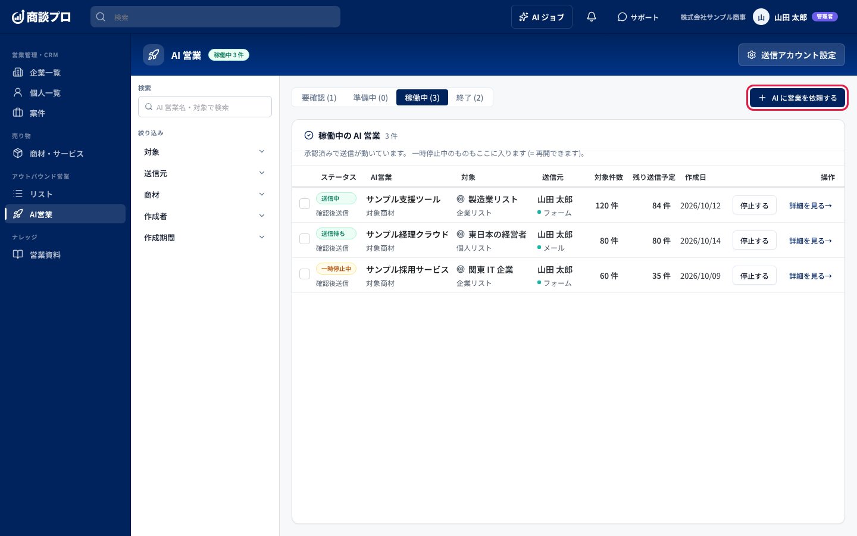Click the target icon next to 製造業リスト
The height and width of the screenshot is (536, 857).
coord(461,199)
